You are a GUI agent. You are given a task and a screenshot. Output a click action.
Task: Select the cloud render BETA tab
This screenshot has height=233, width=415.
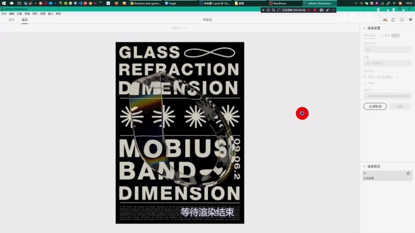tap(390, 35)
